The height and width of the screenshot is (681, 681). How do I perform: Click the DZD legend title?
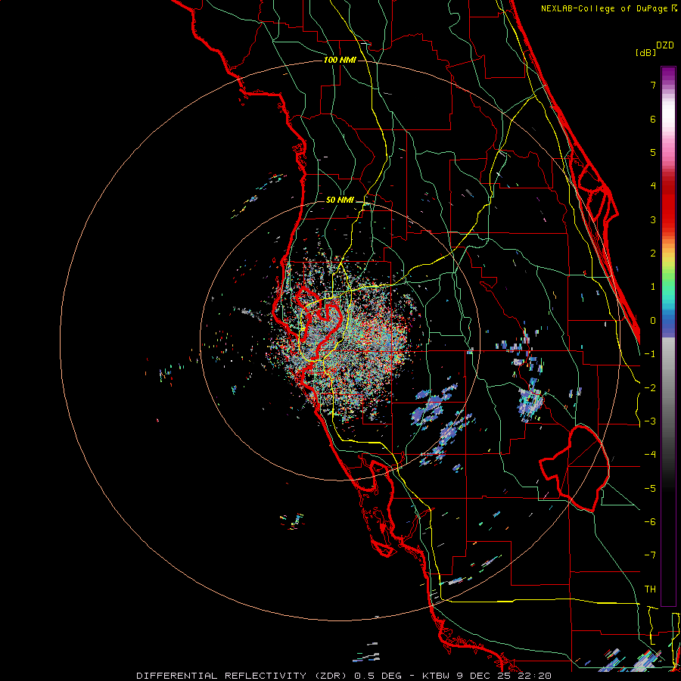tap(665, 45)
